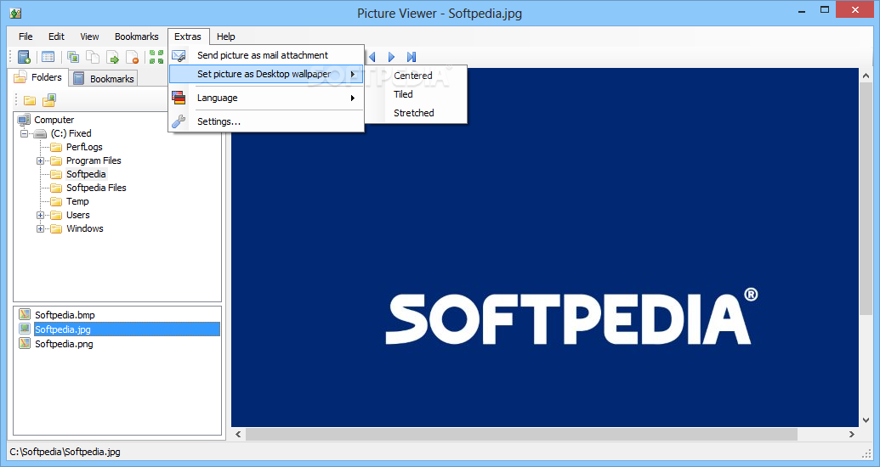Open the Edit menu

point(56,37)
